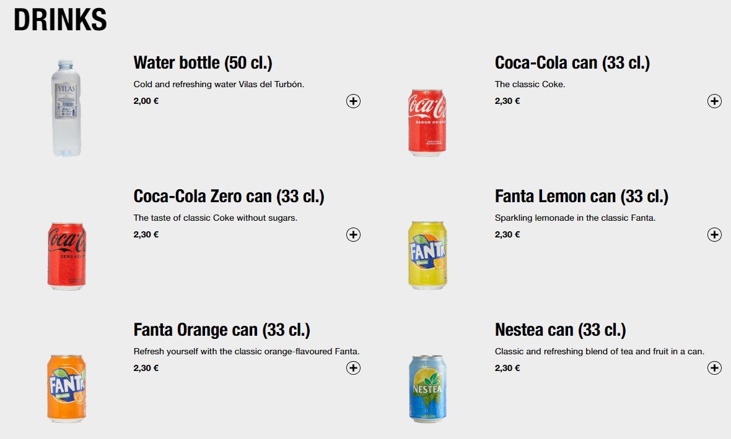The image size is (731, 439).
Task: Select the Coca-Cola can picture
Action: pyautogui.click(x=427, y=122)
